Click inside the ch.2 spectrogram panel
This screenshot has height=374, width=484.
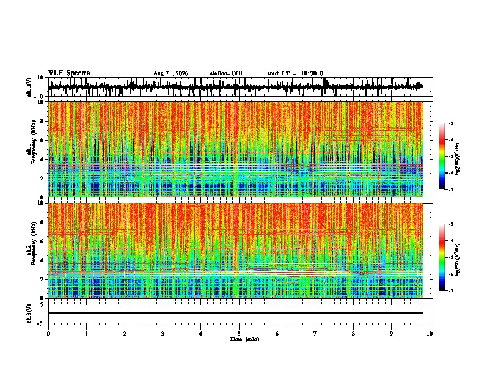point(236,251)
